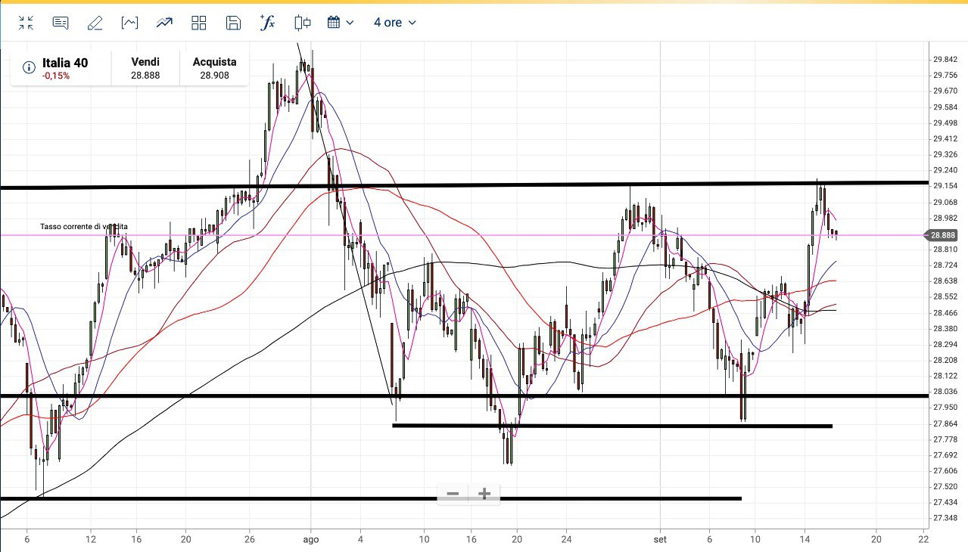The width and height of the screenshot is (968, 552).
Task: Click the ago month label on time axis
Action: (311, 541)
